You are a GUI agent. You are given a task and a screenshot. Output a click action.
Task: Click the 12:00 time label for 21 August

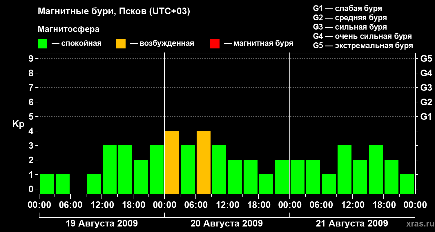coord(352,205)
